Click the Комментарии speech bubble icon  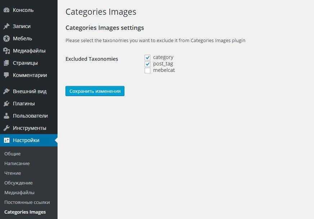coord(6,75)
